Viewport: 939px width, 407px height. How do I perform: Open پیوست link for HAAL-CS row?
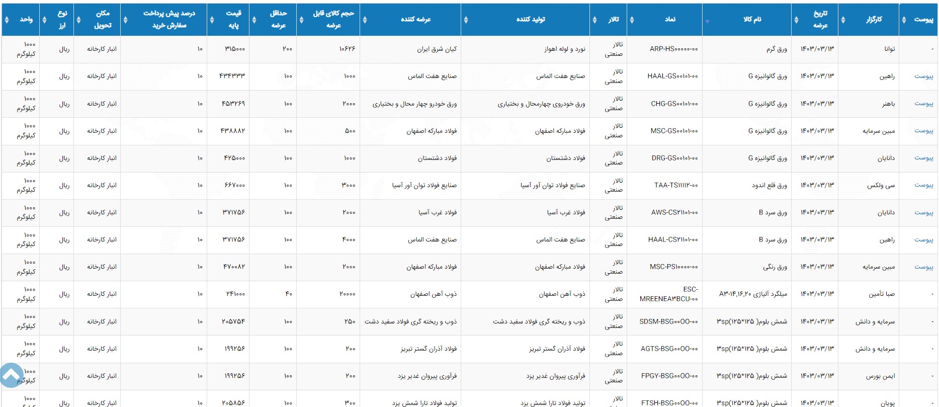point(923,240)
